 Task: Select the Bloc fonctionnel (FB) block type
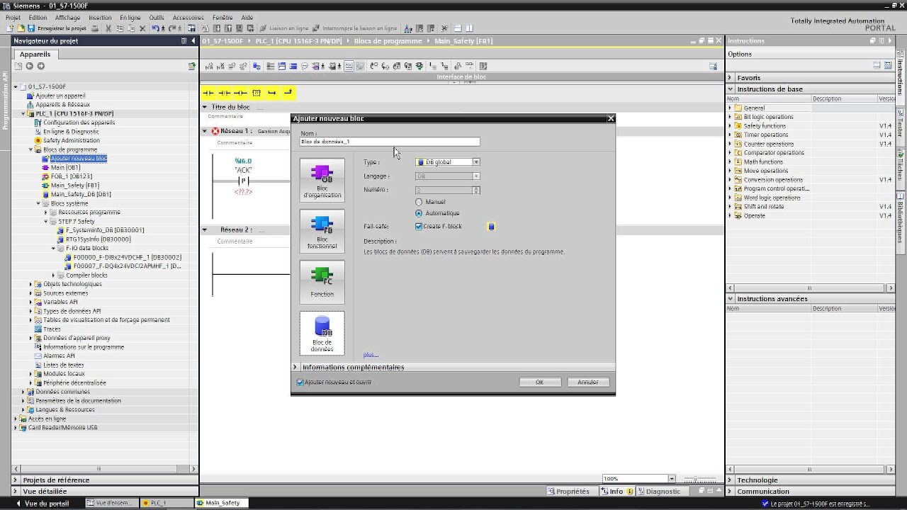[322, 231]
